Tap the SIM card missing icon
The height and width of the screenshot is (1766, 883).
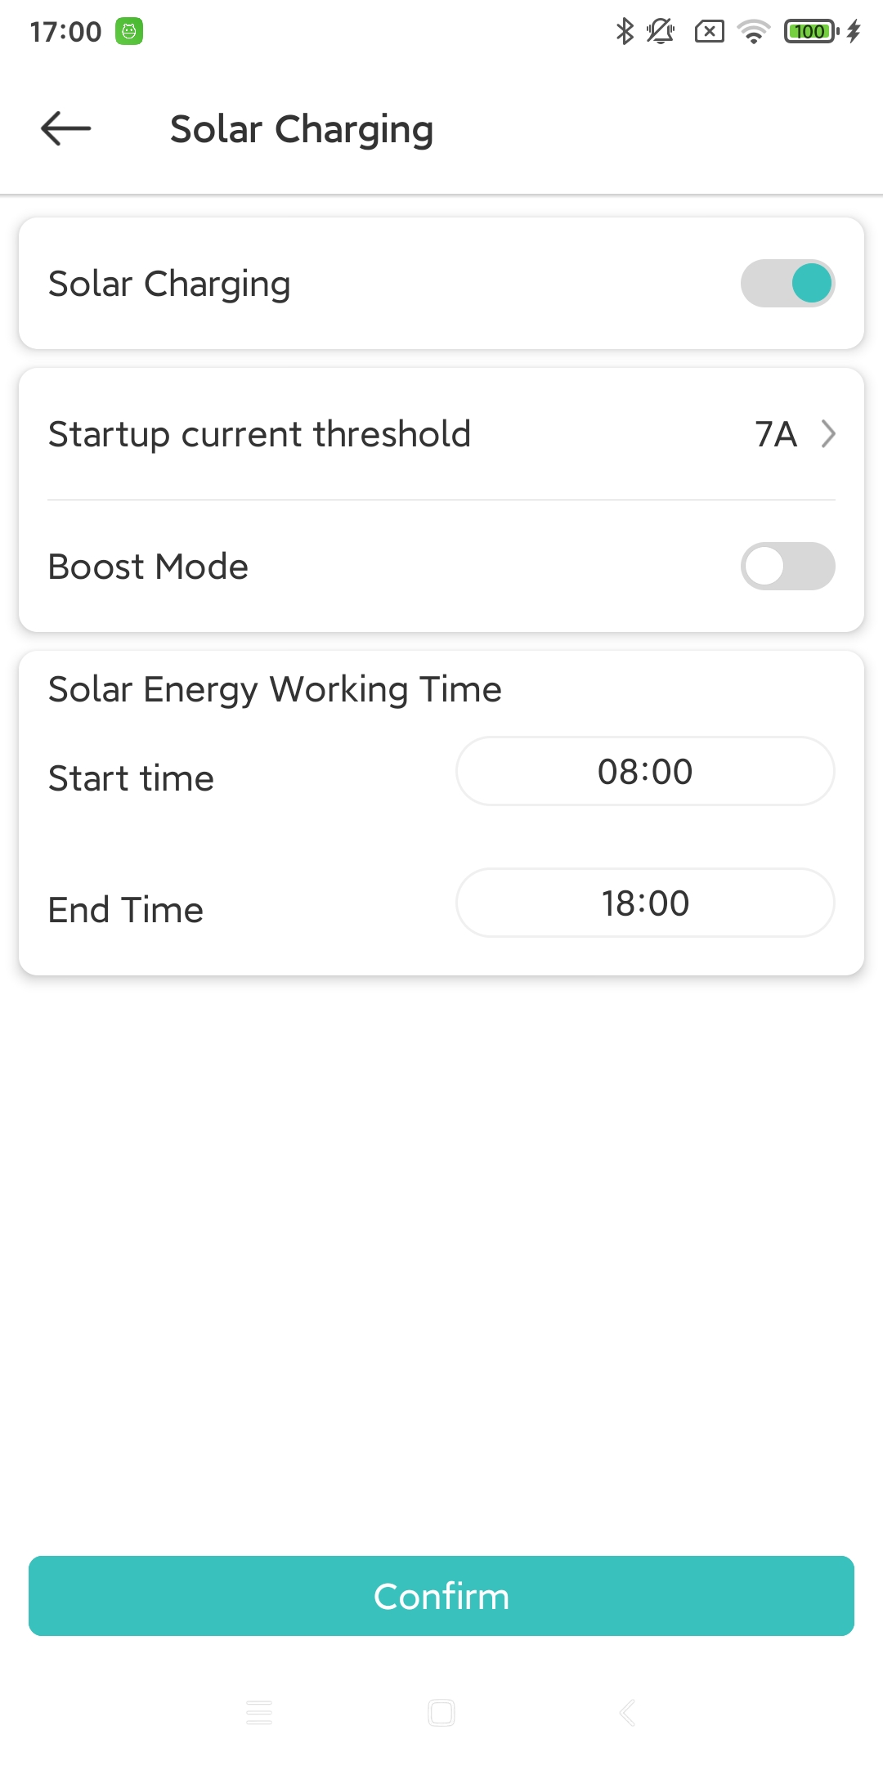coord(709,32)
